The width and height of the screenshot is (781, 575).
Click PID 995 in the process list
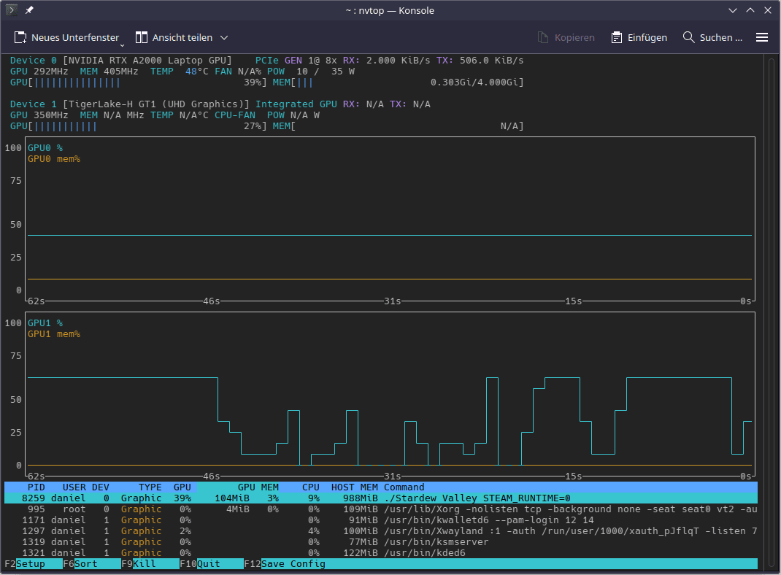(36, 509)
